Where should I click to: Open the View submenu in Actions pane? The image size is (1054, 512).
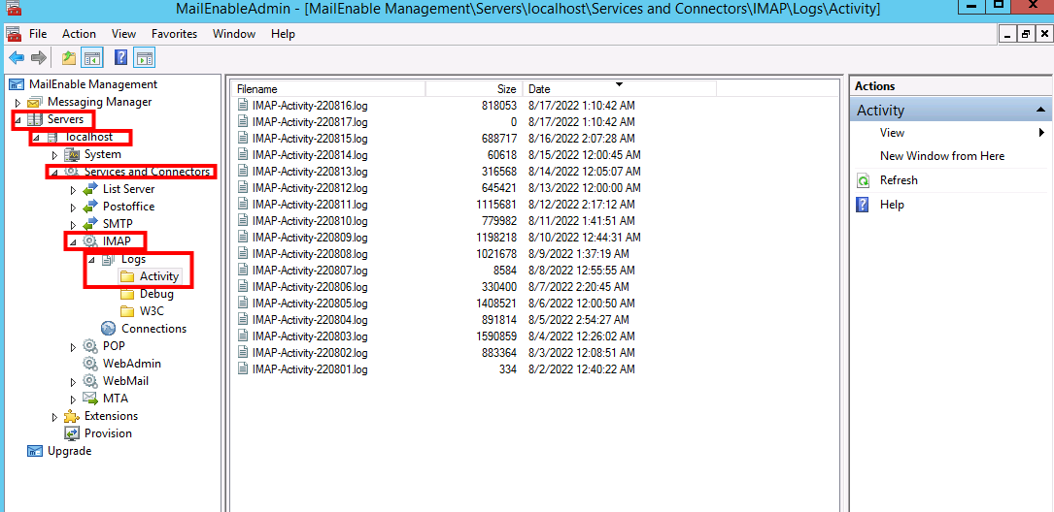[892, 133]
